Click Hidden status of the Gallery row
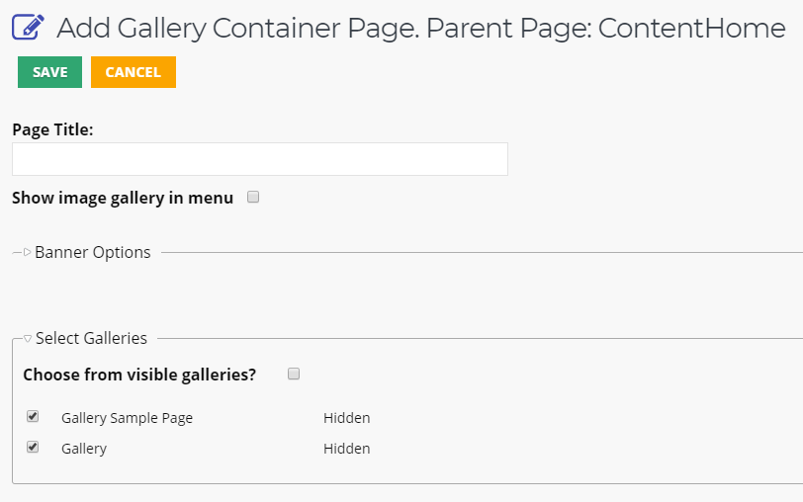Viewport: 803px width, 502px height. pos(347,449)
